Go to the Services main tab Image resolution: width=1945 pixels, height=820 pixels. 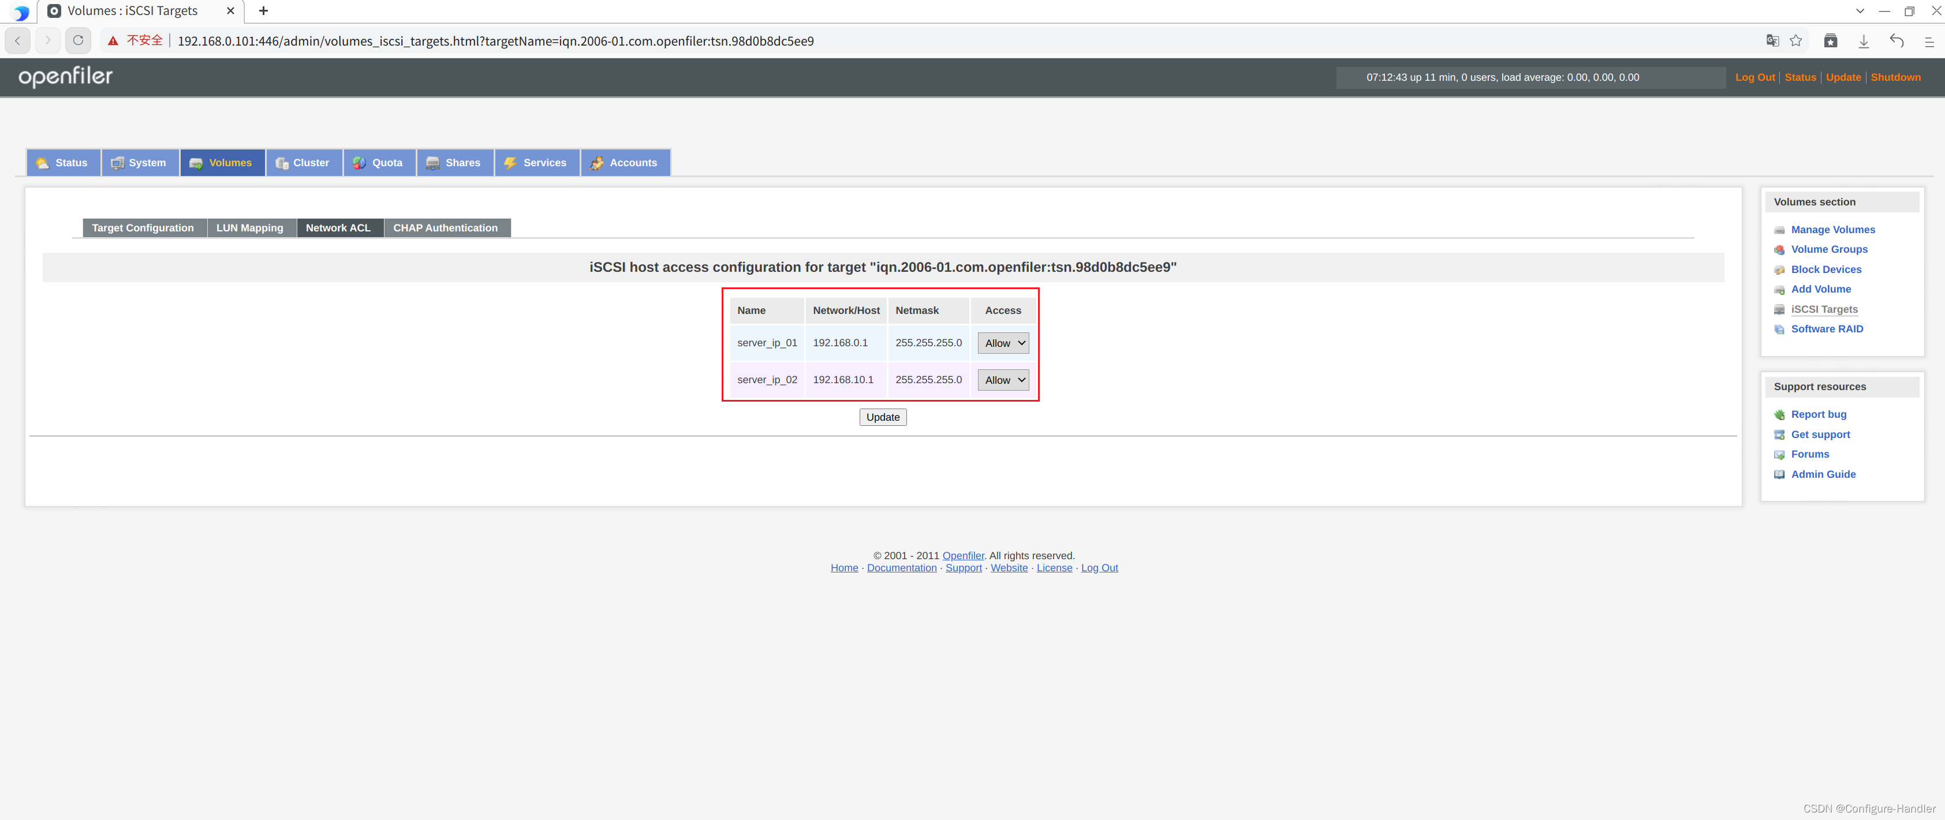click(537, 163)
